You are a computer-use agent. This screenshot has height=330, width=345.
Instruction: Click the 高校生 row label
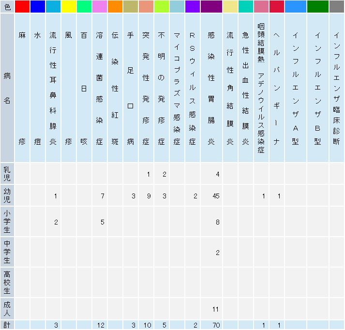(7, 282)
